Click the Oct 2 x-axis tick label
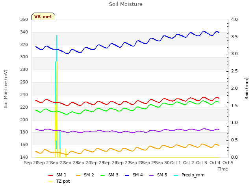 pyautogui.click(x=189, y=163)
